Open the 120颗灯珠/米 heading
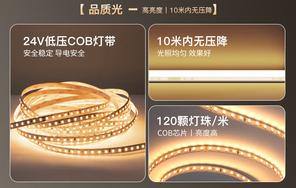Screen dimensions: 296x188 coord(193,121)
